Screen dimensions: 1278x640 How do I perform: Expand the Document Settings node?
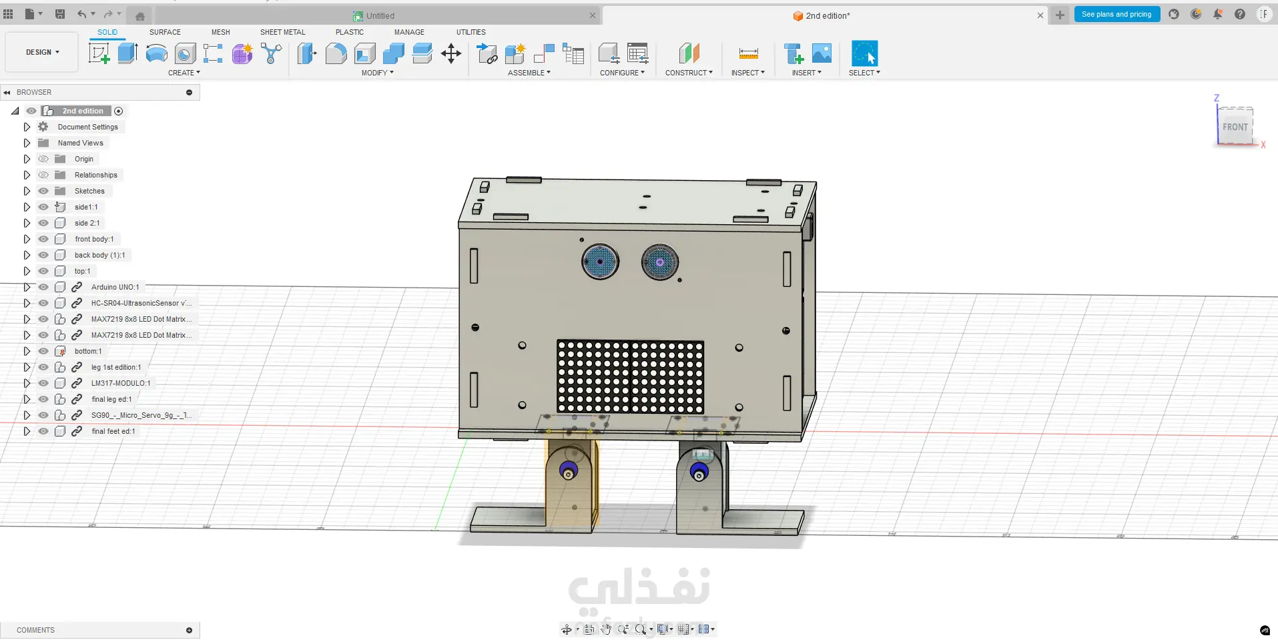click(x=27, y=127)
